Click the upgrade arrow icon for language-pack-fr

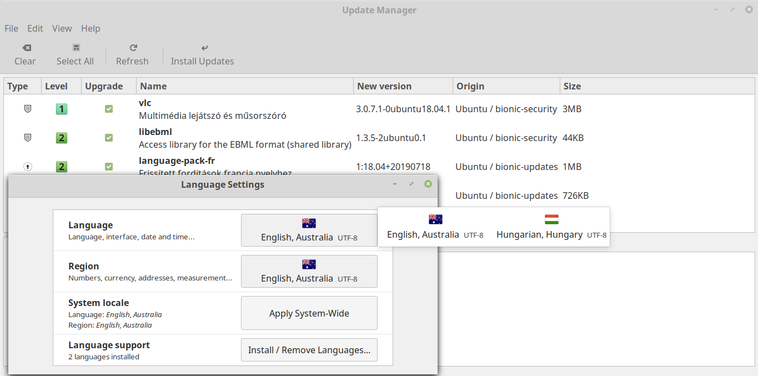27,167
